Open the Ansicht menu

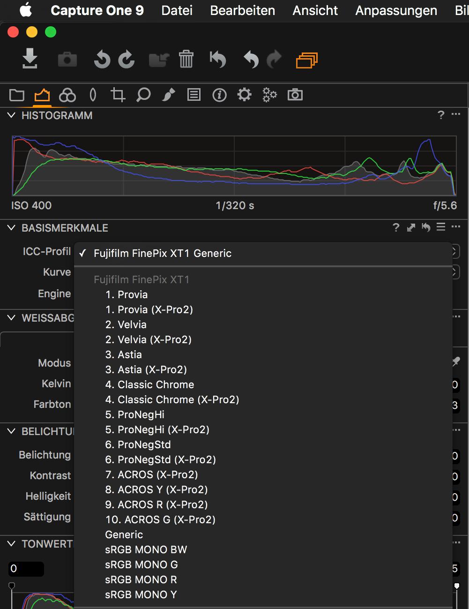(x=315, y=10)
